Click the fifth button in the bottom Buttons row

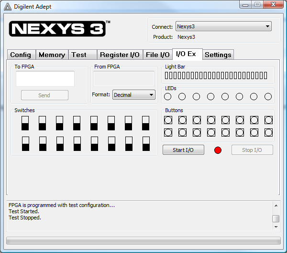tap(225, 133)
